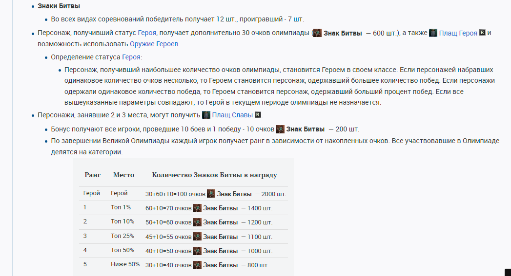Click the Знак Битвы icon in the Герой table row

pyautogui.click(x=211, y=194)
